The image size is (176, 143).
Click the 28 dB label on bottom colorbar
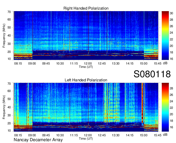171,88
